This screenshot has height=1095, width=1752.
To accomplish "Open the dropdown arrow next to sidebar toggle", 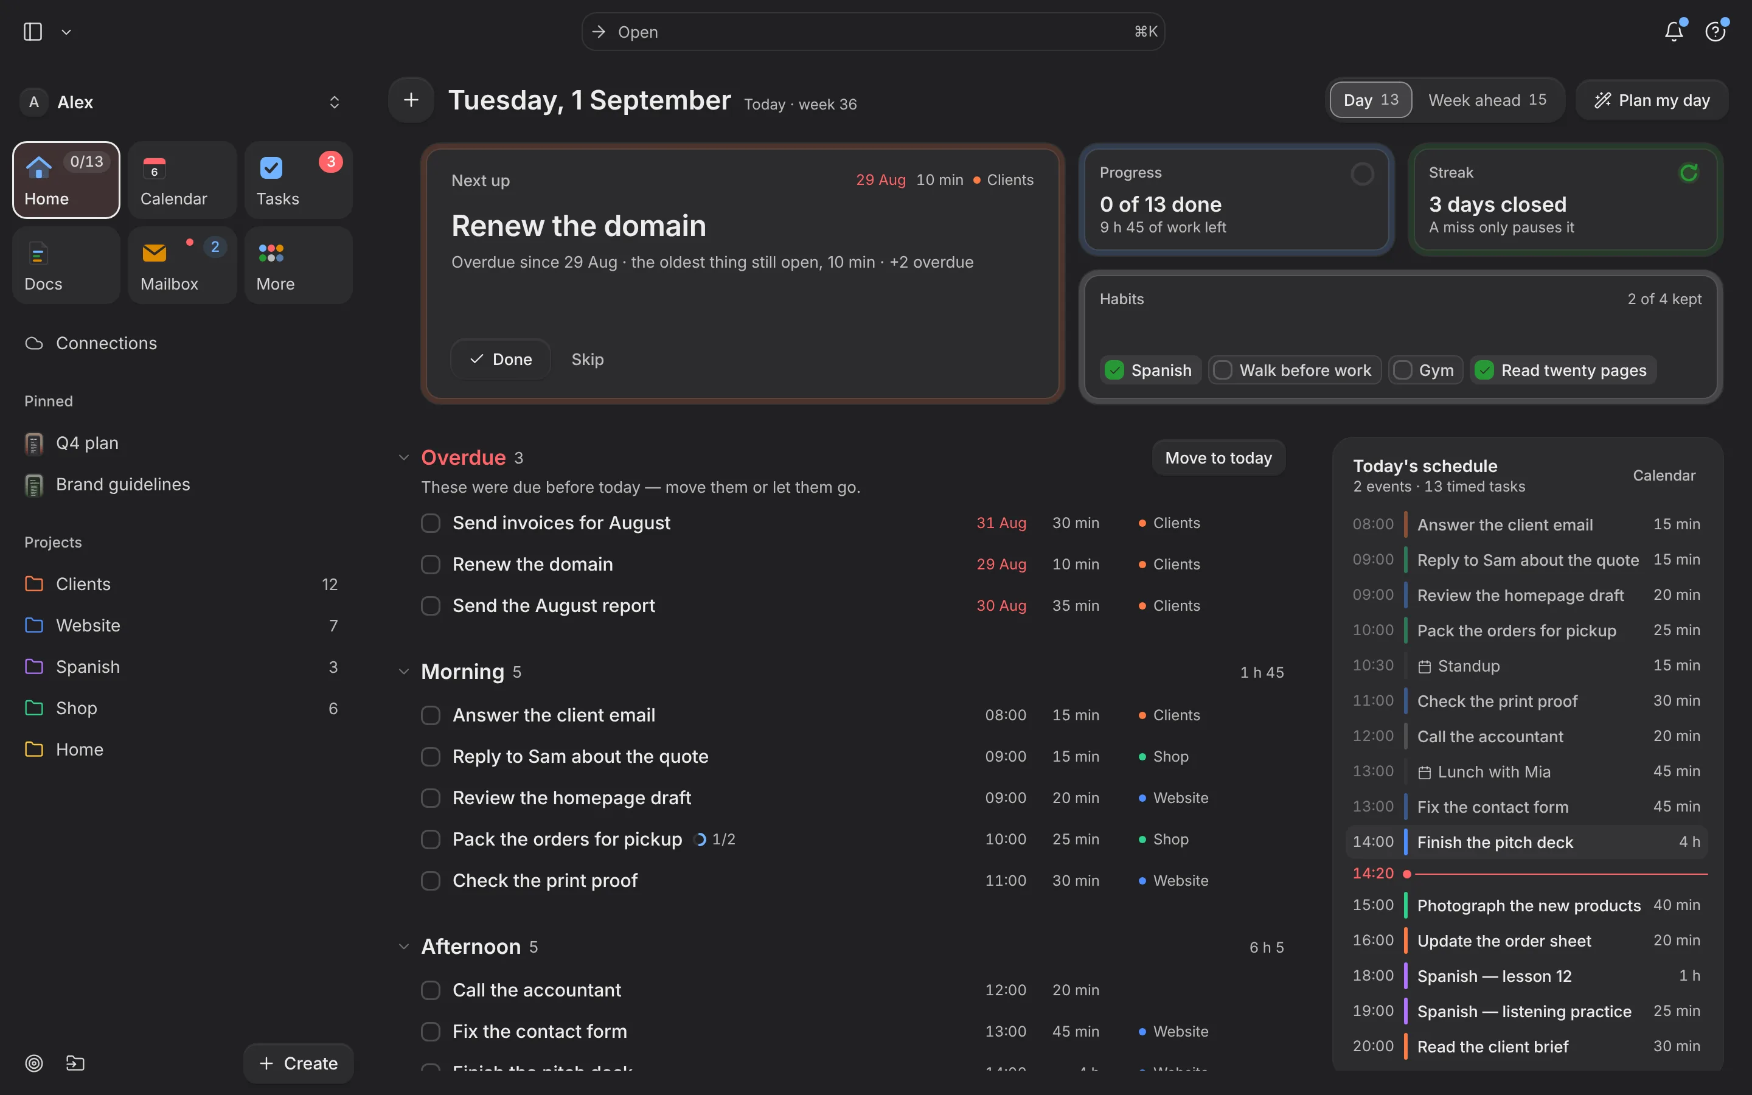I will click(66, 32).
